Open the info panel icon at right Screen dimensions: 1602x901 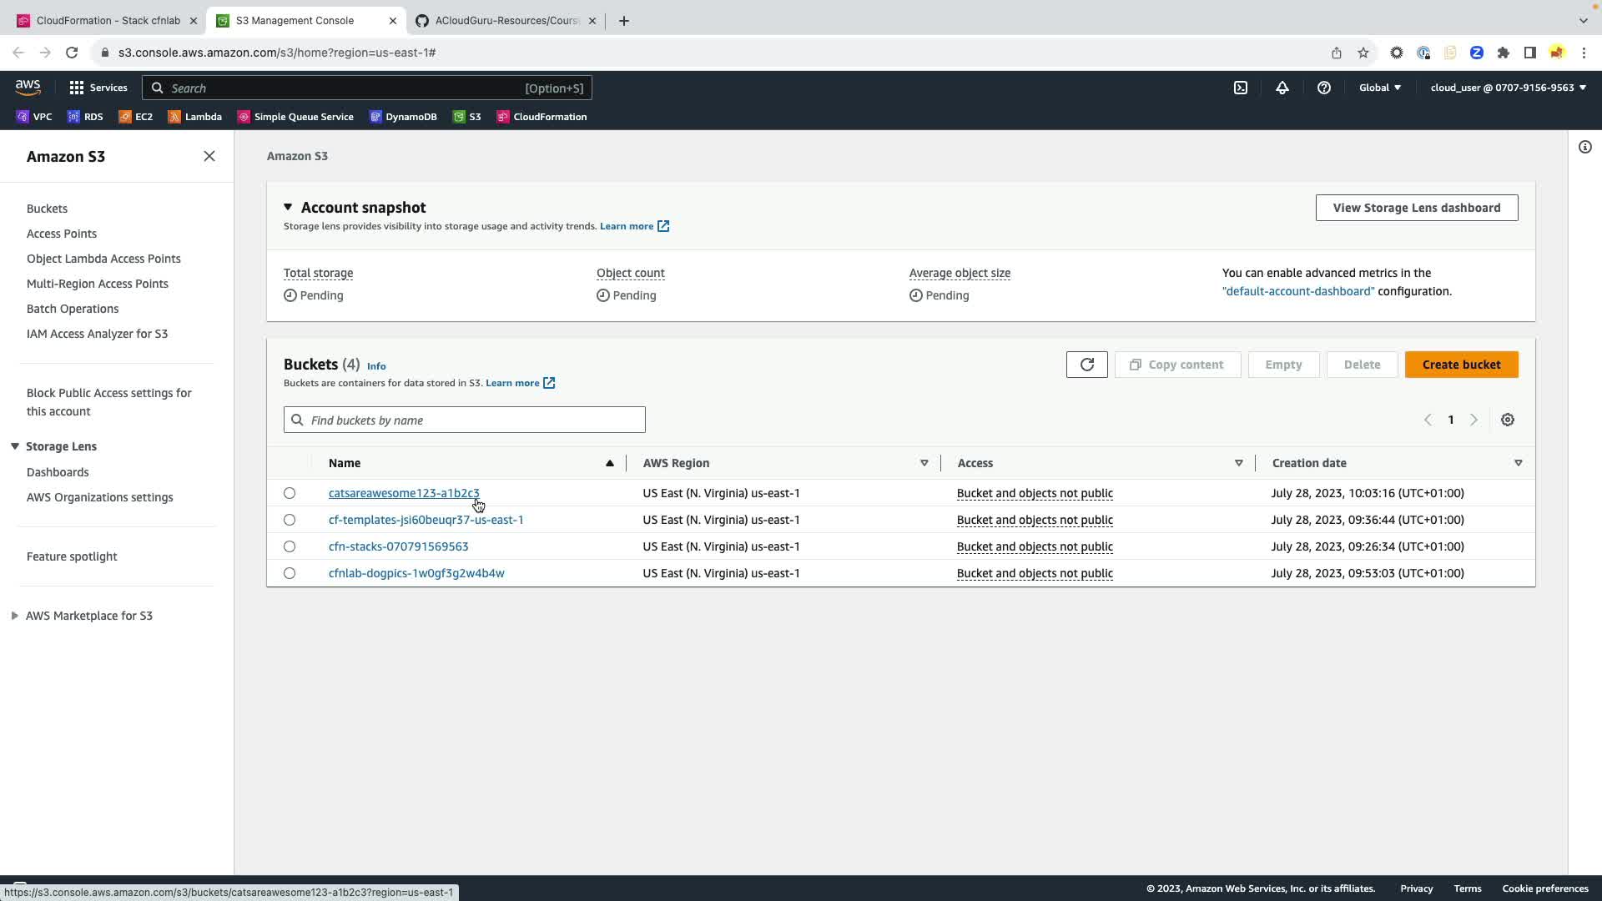point(1585,148)
